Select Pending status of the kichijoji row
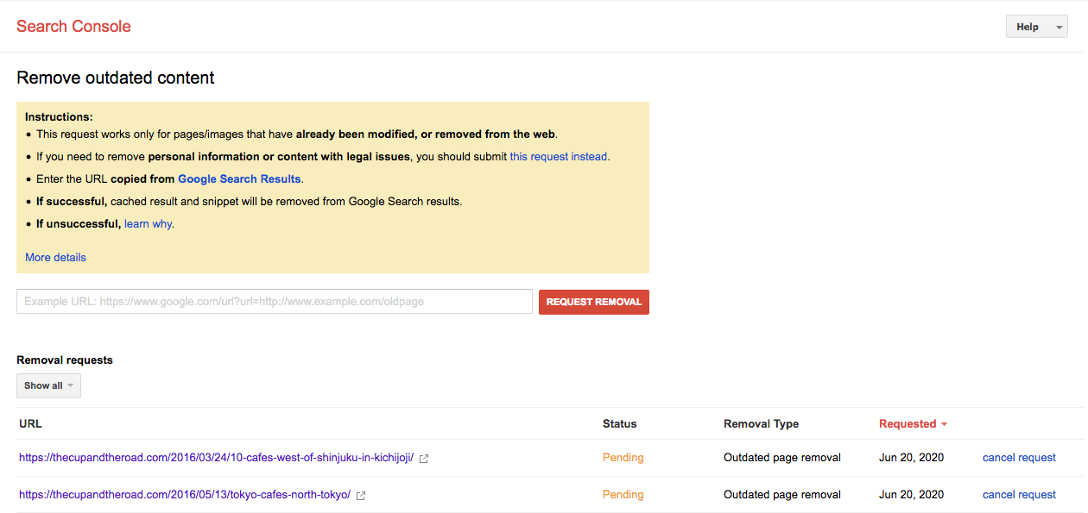 tap(623, 458)
